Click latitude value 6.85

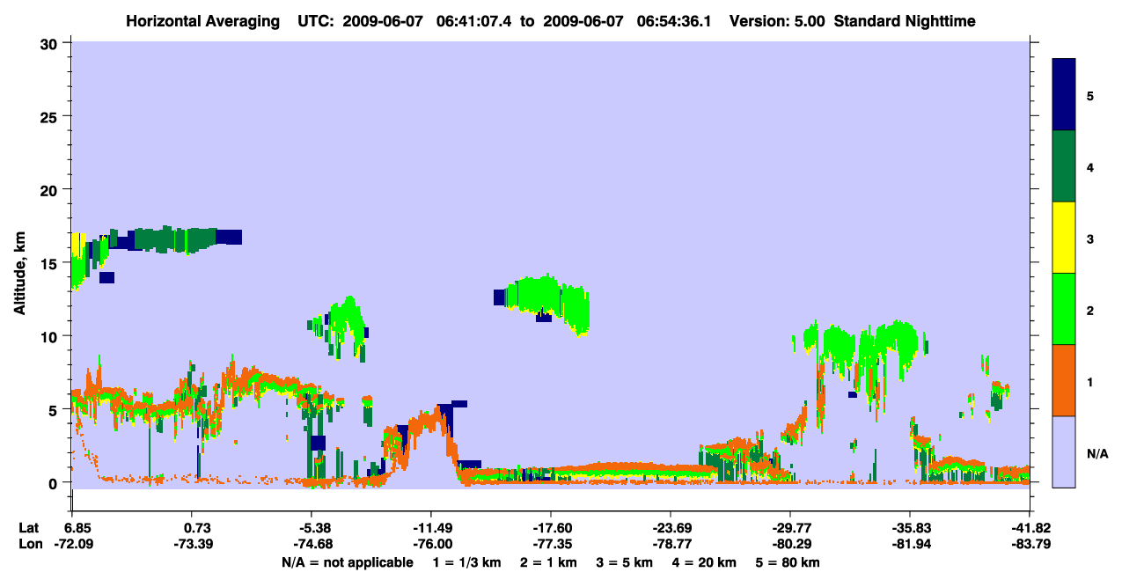coord(78,528)
